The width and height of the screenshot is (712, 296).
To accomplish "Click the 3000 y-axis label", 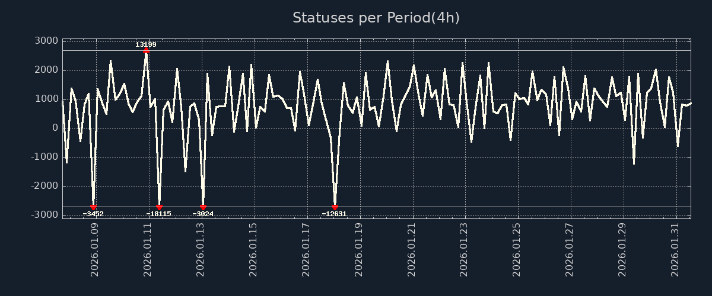I will click(47, 41).
